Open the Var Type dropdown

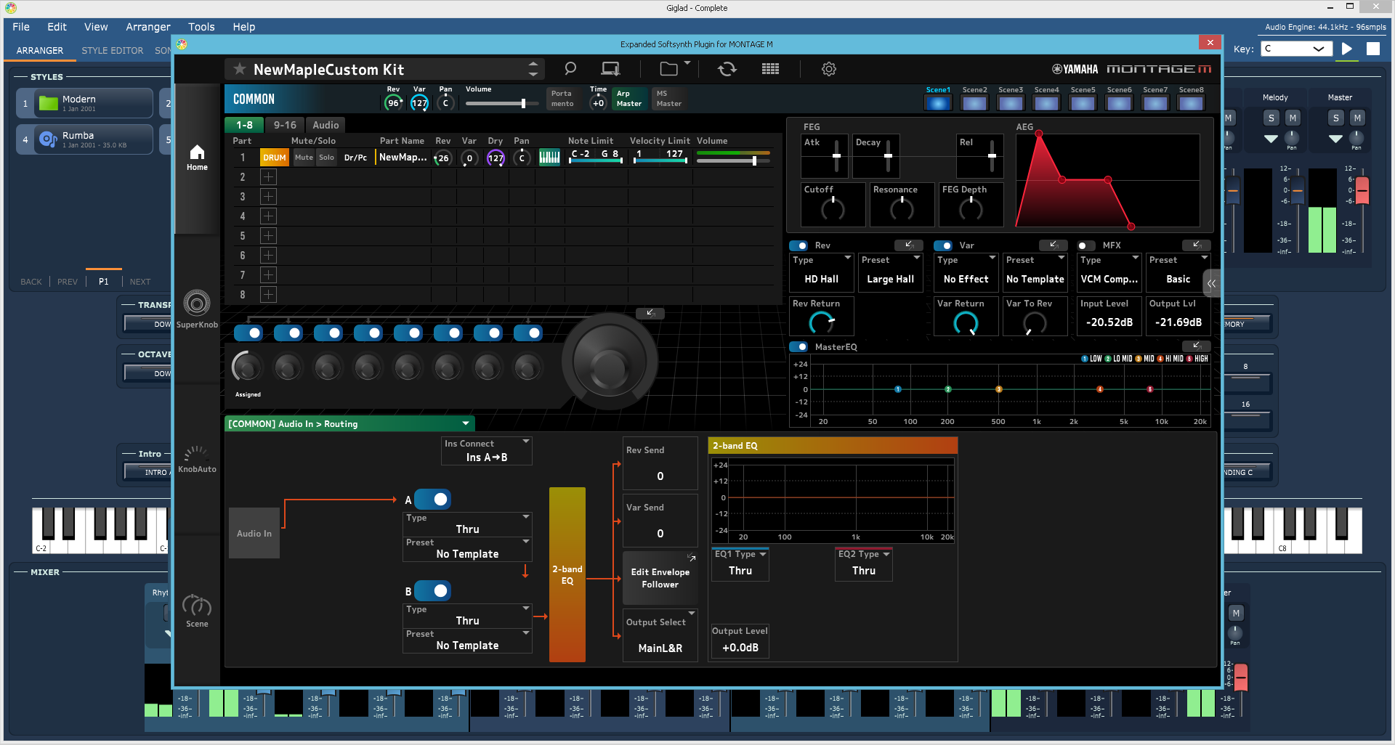click(x=966, y=272)
